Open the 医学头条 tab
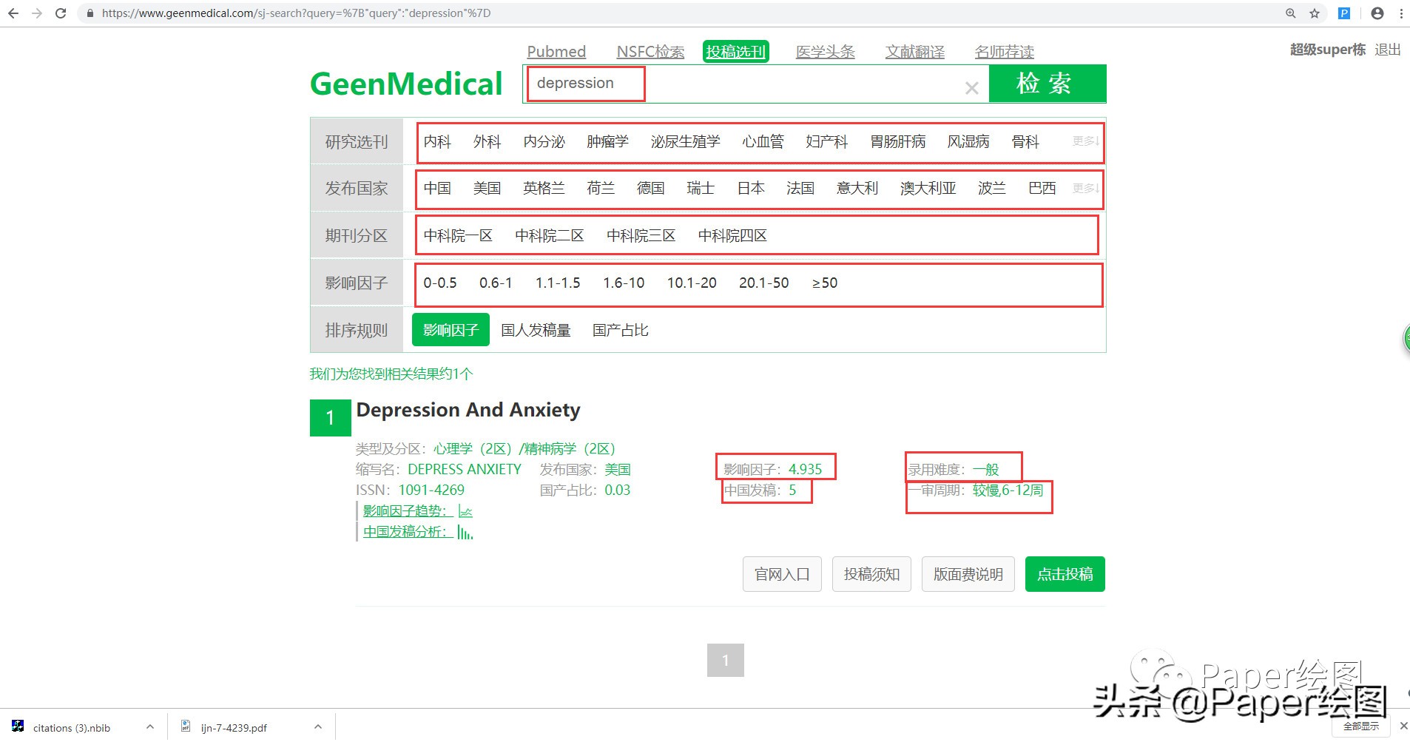1410x742 pixels. coord(824,51)
